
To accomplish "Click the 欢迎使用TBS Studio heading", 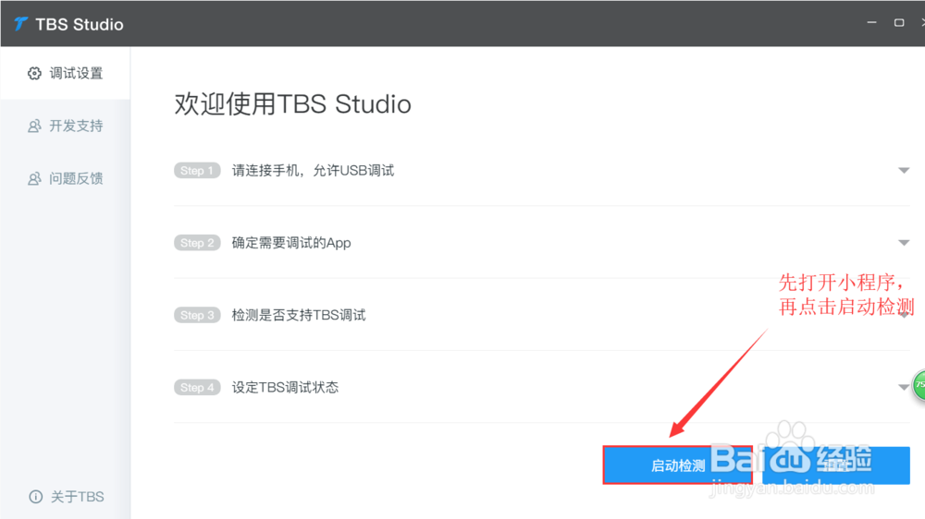I will pos(292,104).
